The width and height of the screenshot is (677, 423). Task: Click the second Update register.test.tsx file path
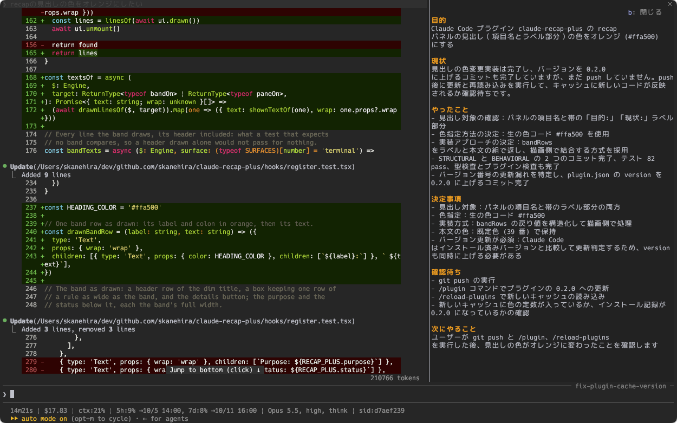[194, 321]
